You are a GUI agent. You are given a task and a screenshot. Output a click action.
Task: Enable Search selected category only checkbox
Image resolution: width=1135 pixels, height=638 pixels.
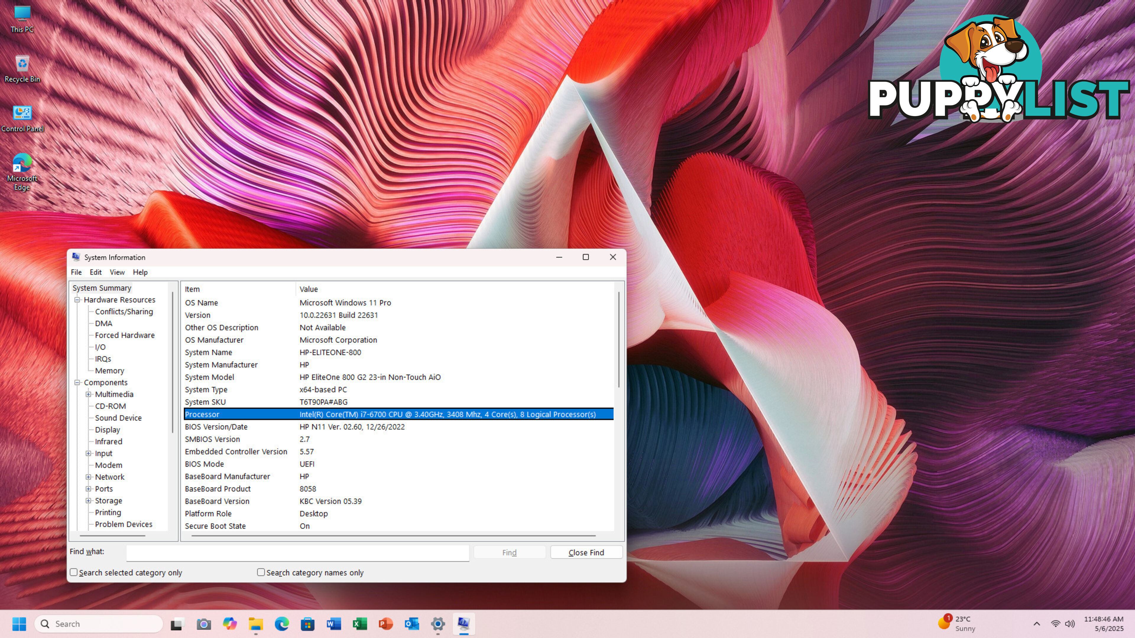click(x=74, y=572)
